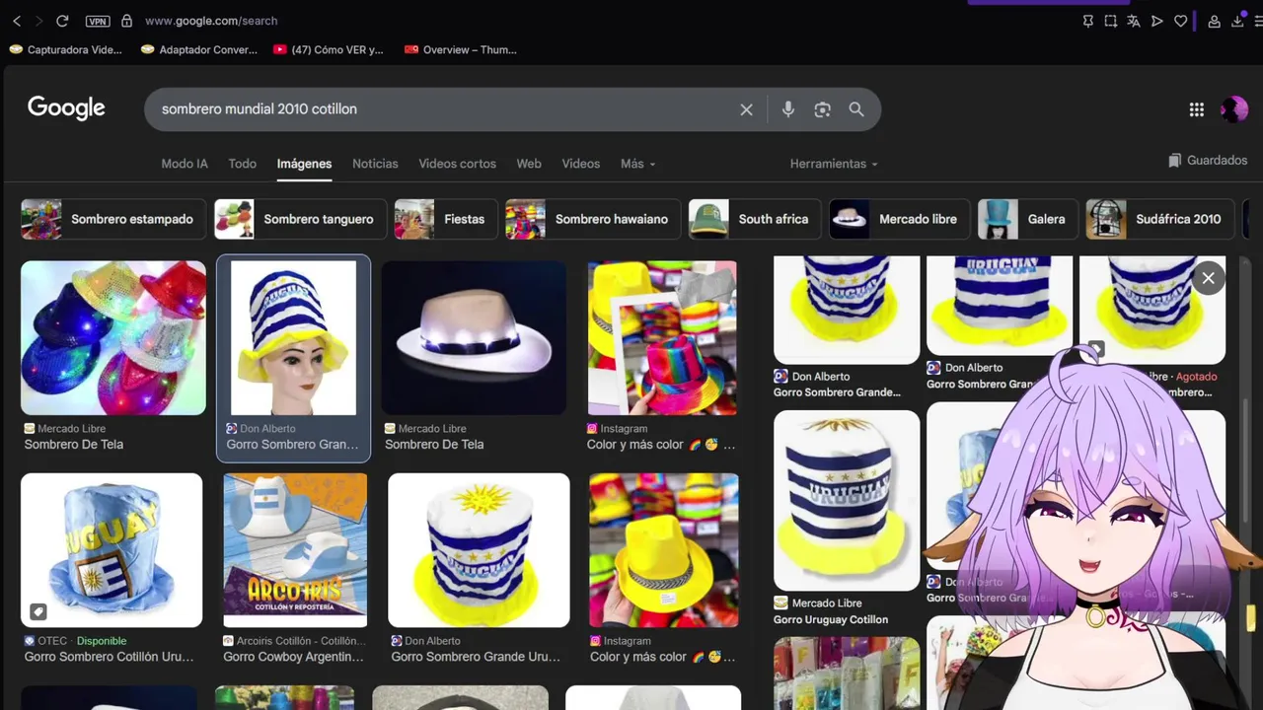Viewport: 1263px width, 710px height.
Task: Toggle the VPN badge in the address bar
Action: coord(97,21)
